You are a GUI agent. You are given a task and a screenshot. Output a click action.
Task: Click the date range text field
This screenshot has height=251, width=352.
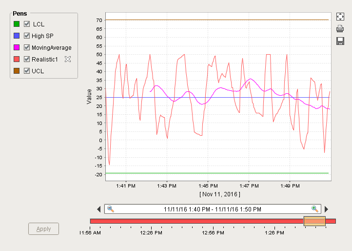(213, 209)
